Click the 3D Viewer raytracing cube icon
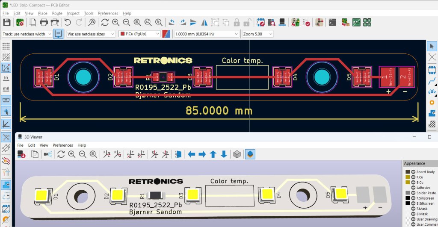The width and height of the screenshot is (438, 227). [x=237, y=154]
